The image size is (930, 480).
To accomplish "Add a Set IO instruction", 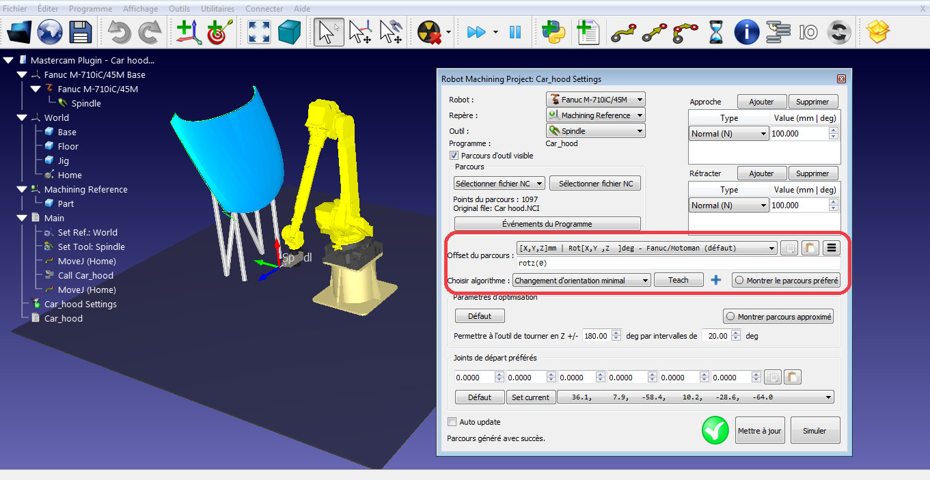I will click(808, 32).
